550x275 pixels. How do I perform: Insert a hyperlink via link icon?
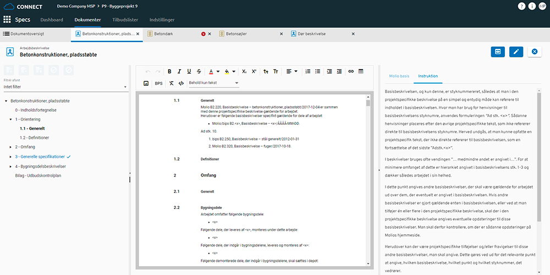(x=351, y=71)
